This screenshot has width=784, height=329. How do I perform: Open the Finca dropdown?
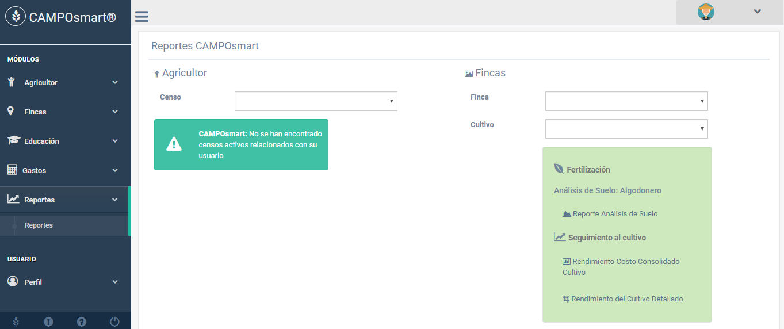coord(626,101)
